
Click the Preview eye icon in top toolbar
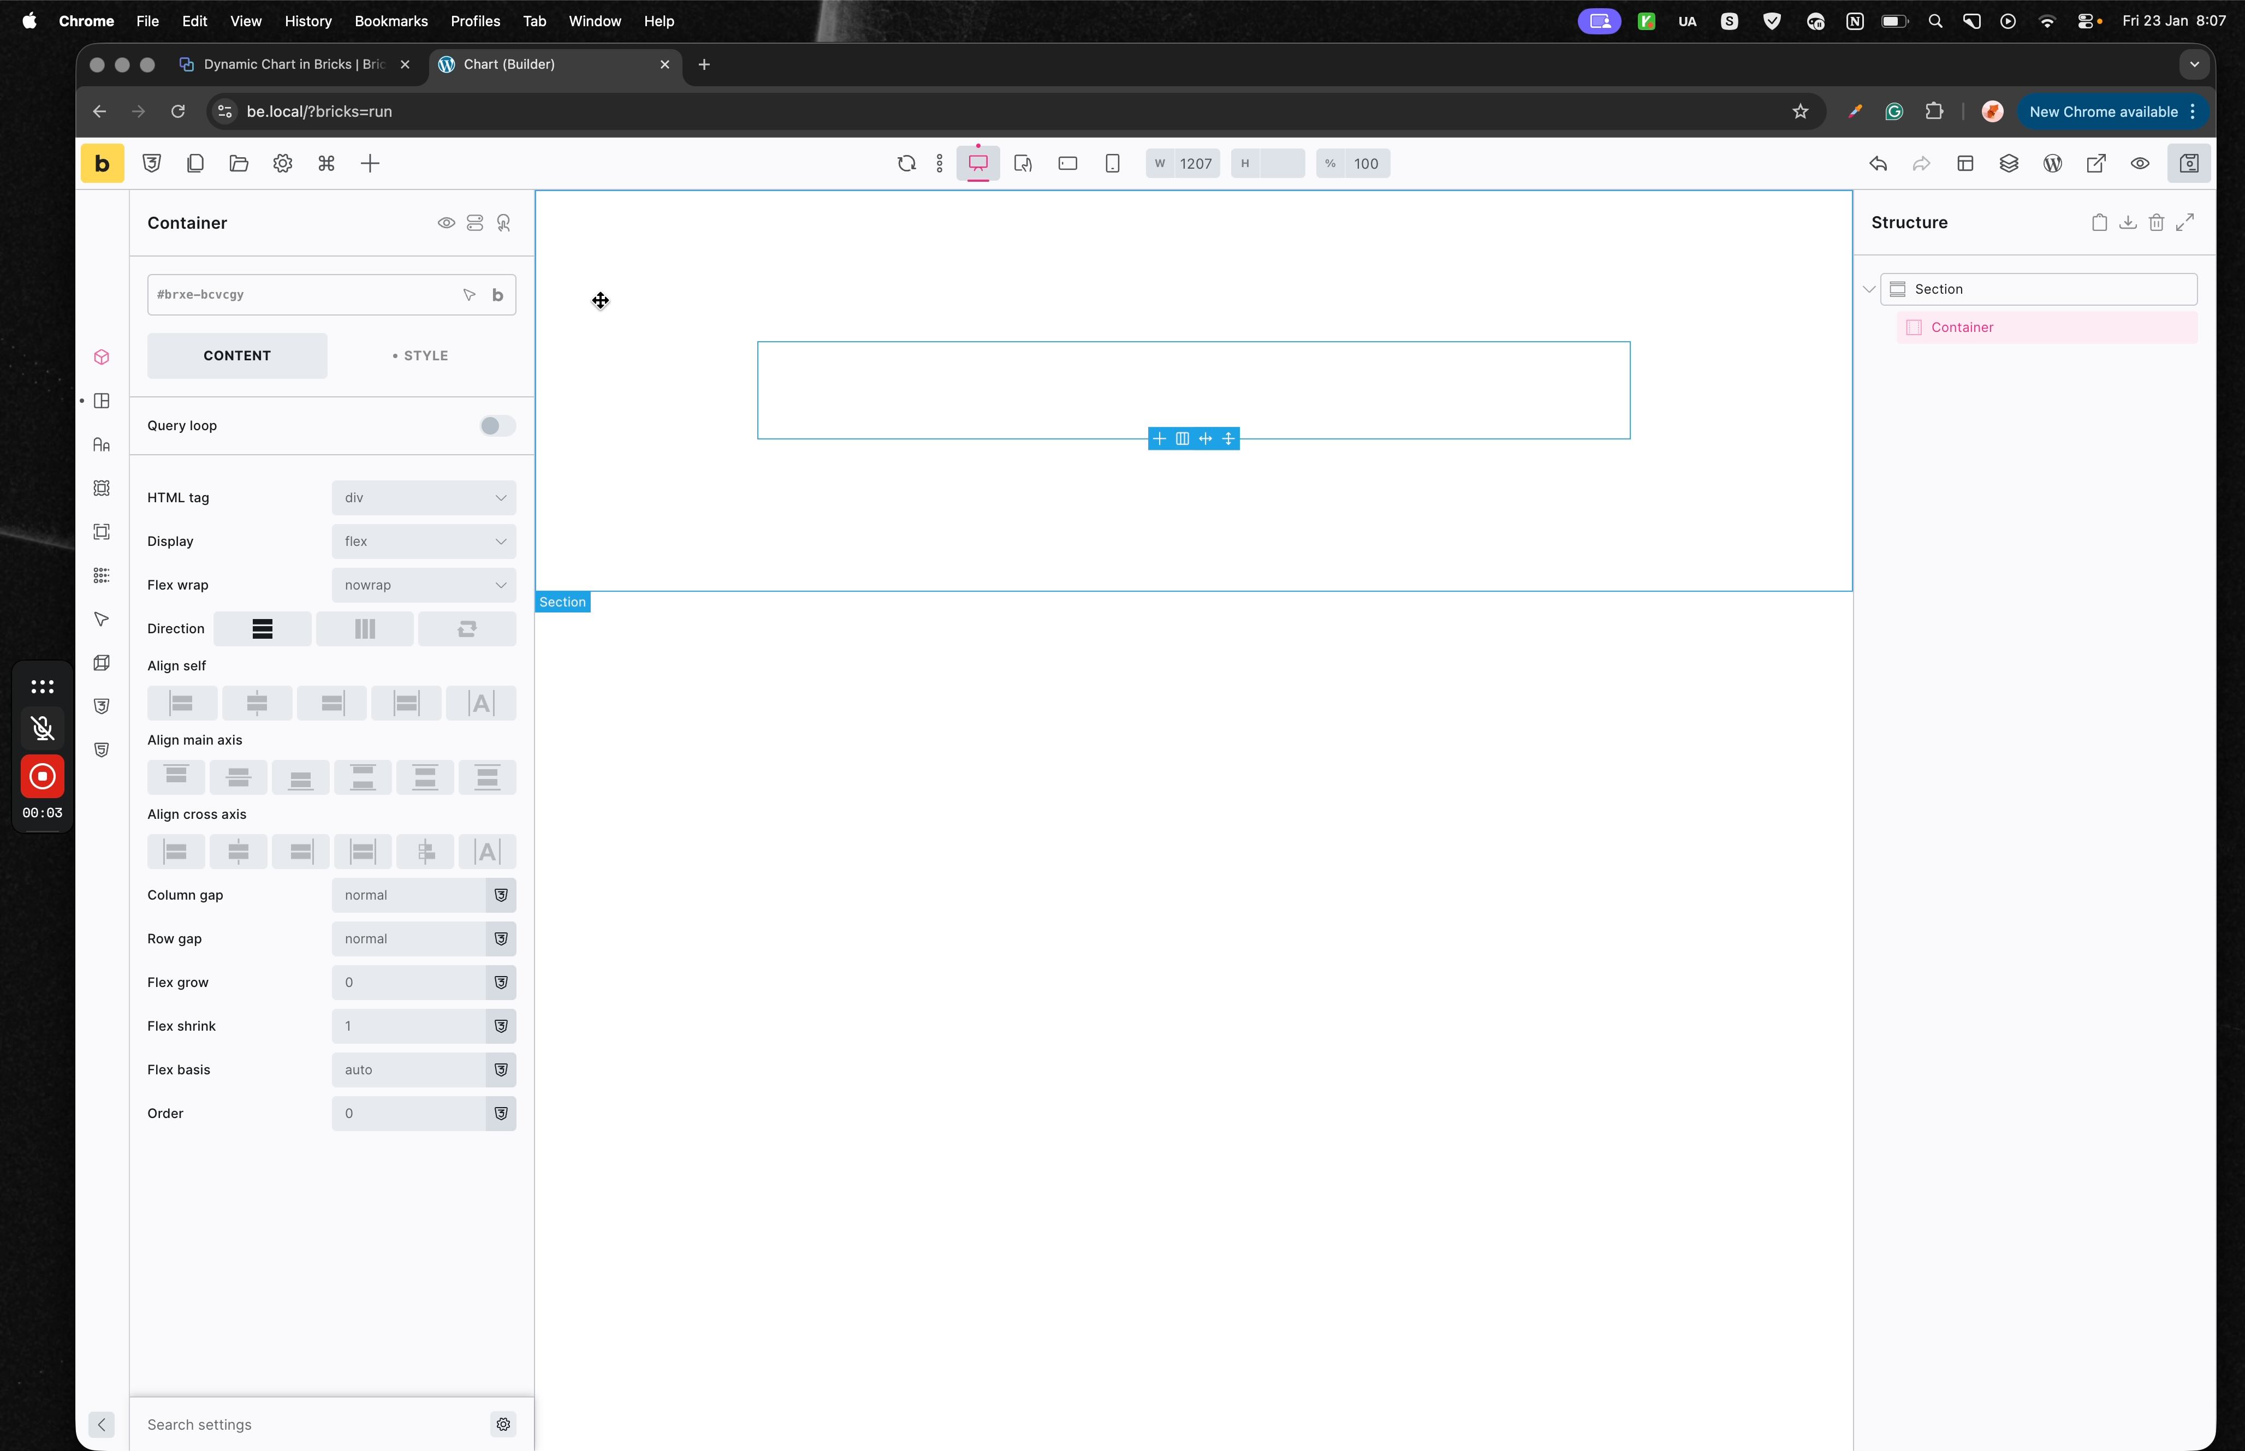pos(2140,163)
